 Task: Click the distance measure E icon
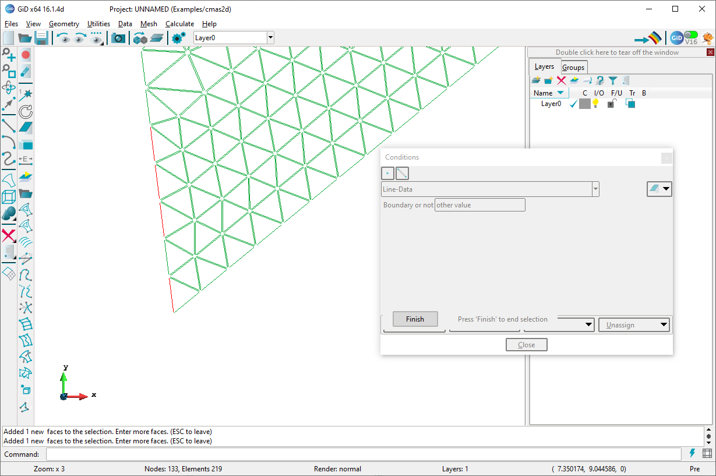tap(26, 159)
